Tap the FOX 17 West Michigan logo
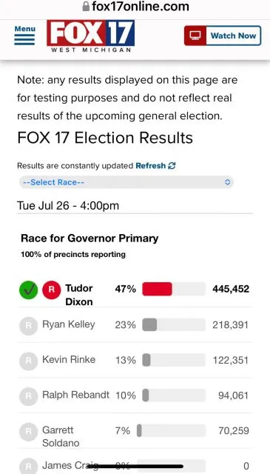The width and height of the screenshot is (270, 474). (x=90, y=36)
